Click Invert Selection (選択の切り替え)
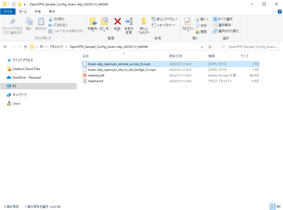 click(x=226, y=31)
